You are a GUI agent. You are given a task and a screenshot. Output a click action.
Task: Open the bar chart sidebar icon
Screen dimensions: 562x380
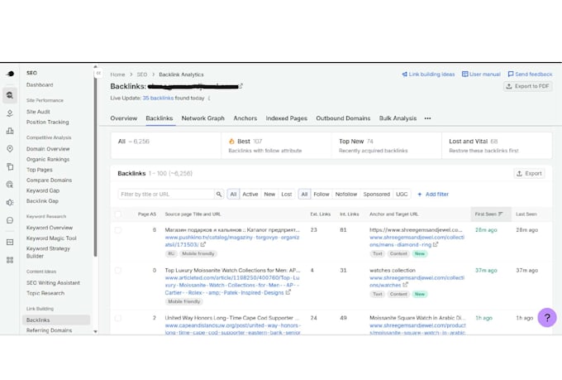[10, 131]
